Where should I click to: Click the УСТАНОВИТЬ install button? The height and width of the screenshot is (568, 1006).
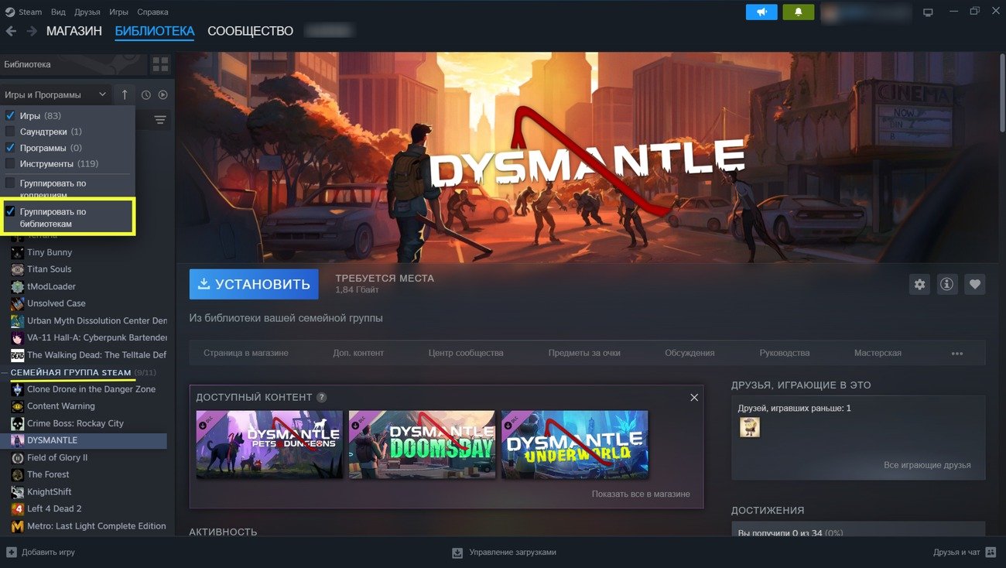pos(254,284)
